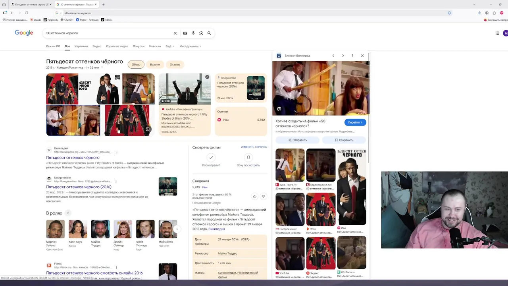Show previous image in preview panel
The height and width of the screenshot is (286, 508).
[x=333, y=56]
